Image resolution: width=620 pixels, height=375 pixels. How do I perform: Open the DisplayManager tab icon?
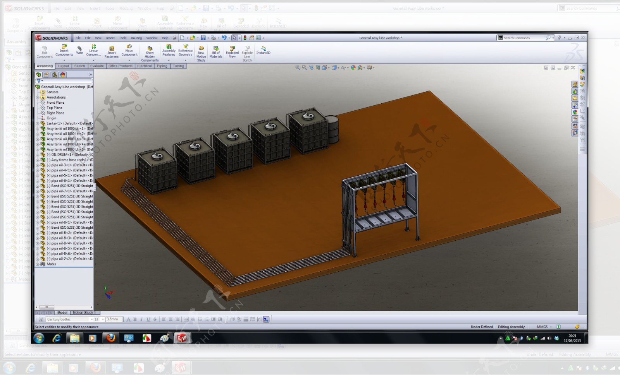[x=63, y=75]
